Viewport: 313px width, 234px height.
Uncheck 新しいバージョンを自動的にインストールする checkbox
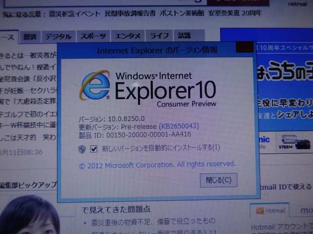[93, 149]
